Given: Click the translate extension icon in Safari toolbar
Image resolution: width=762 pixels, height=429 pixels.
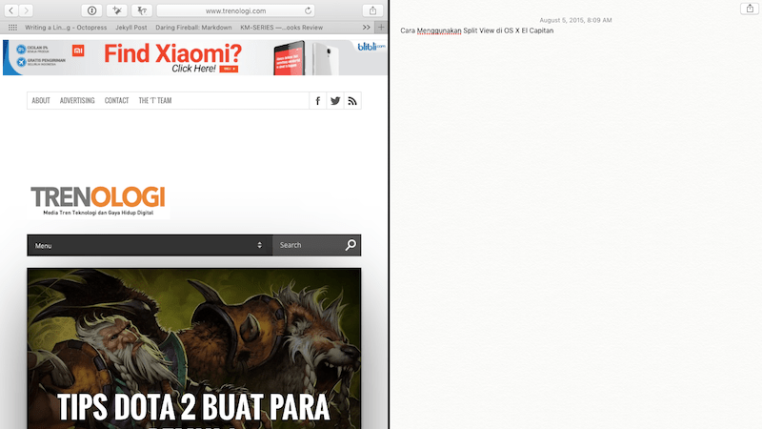Looking at the screenshot, I should point(142,10).
